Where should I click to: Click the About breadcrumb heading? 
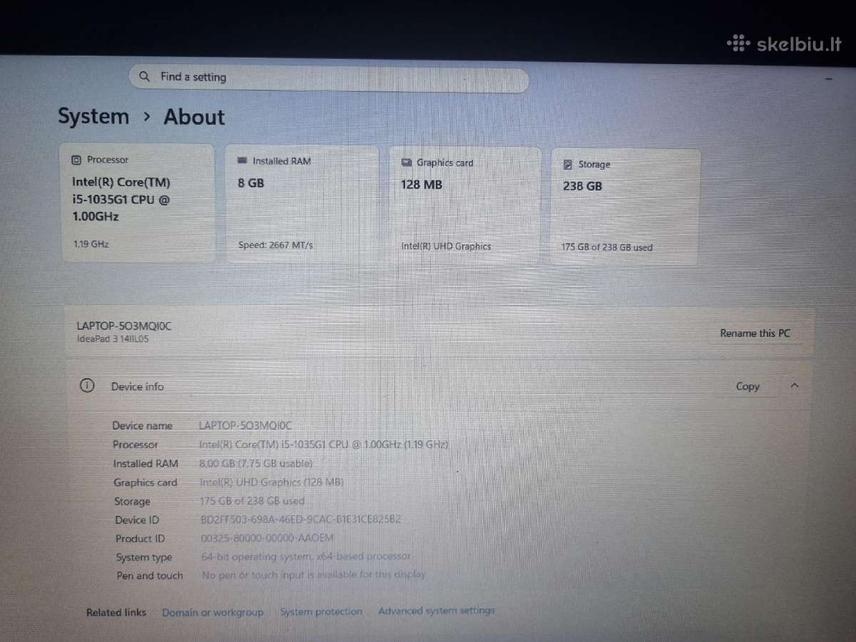tap(194, 117)
